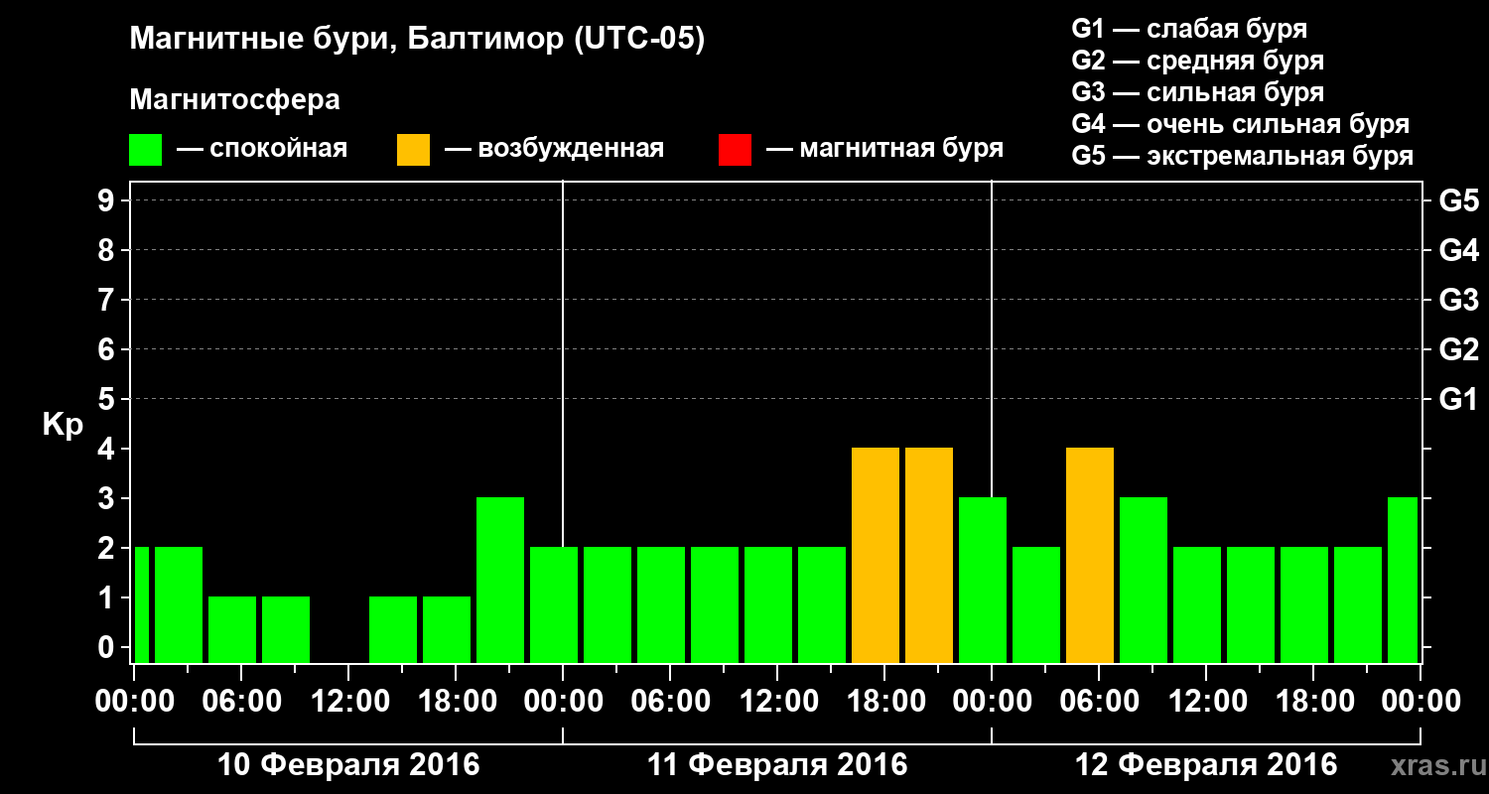Screen dimensions: 1489x794
Task: Click the yellow Kp 4 bar on 12 February
Action: tap(1090, 556)
